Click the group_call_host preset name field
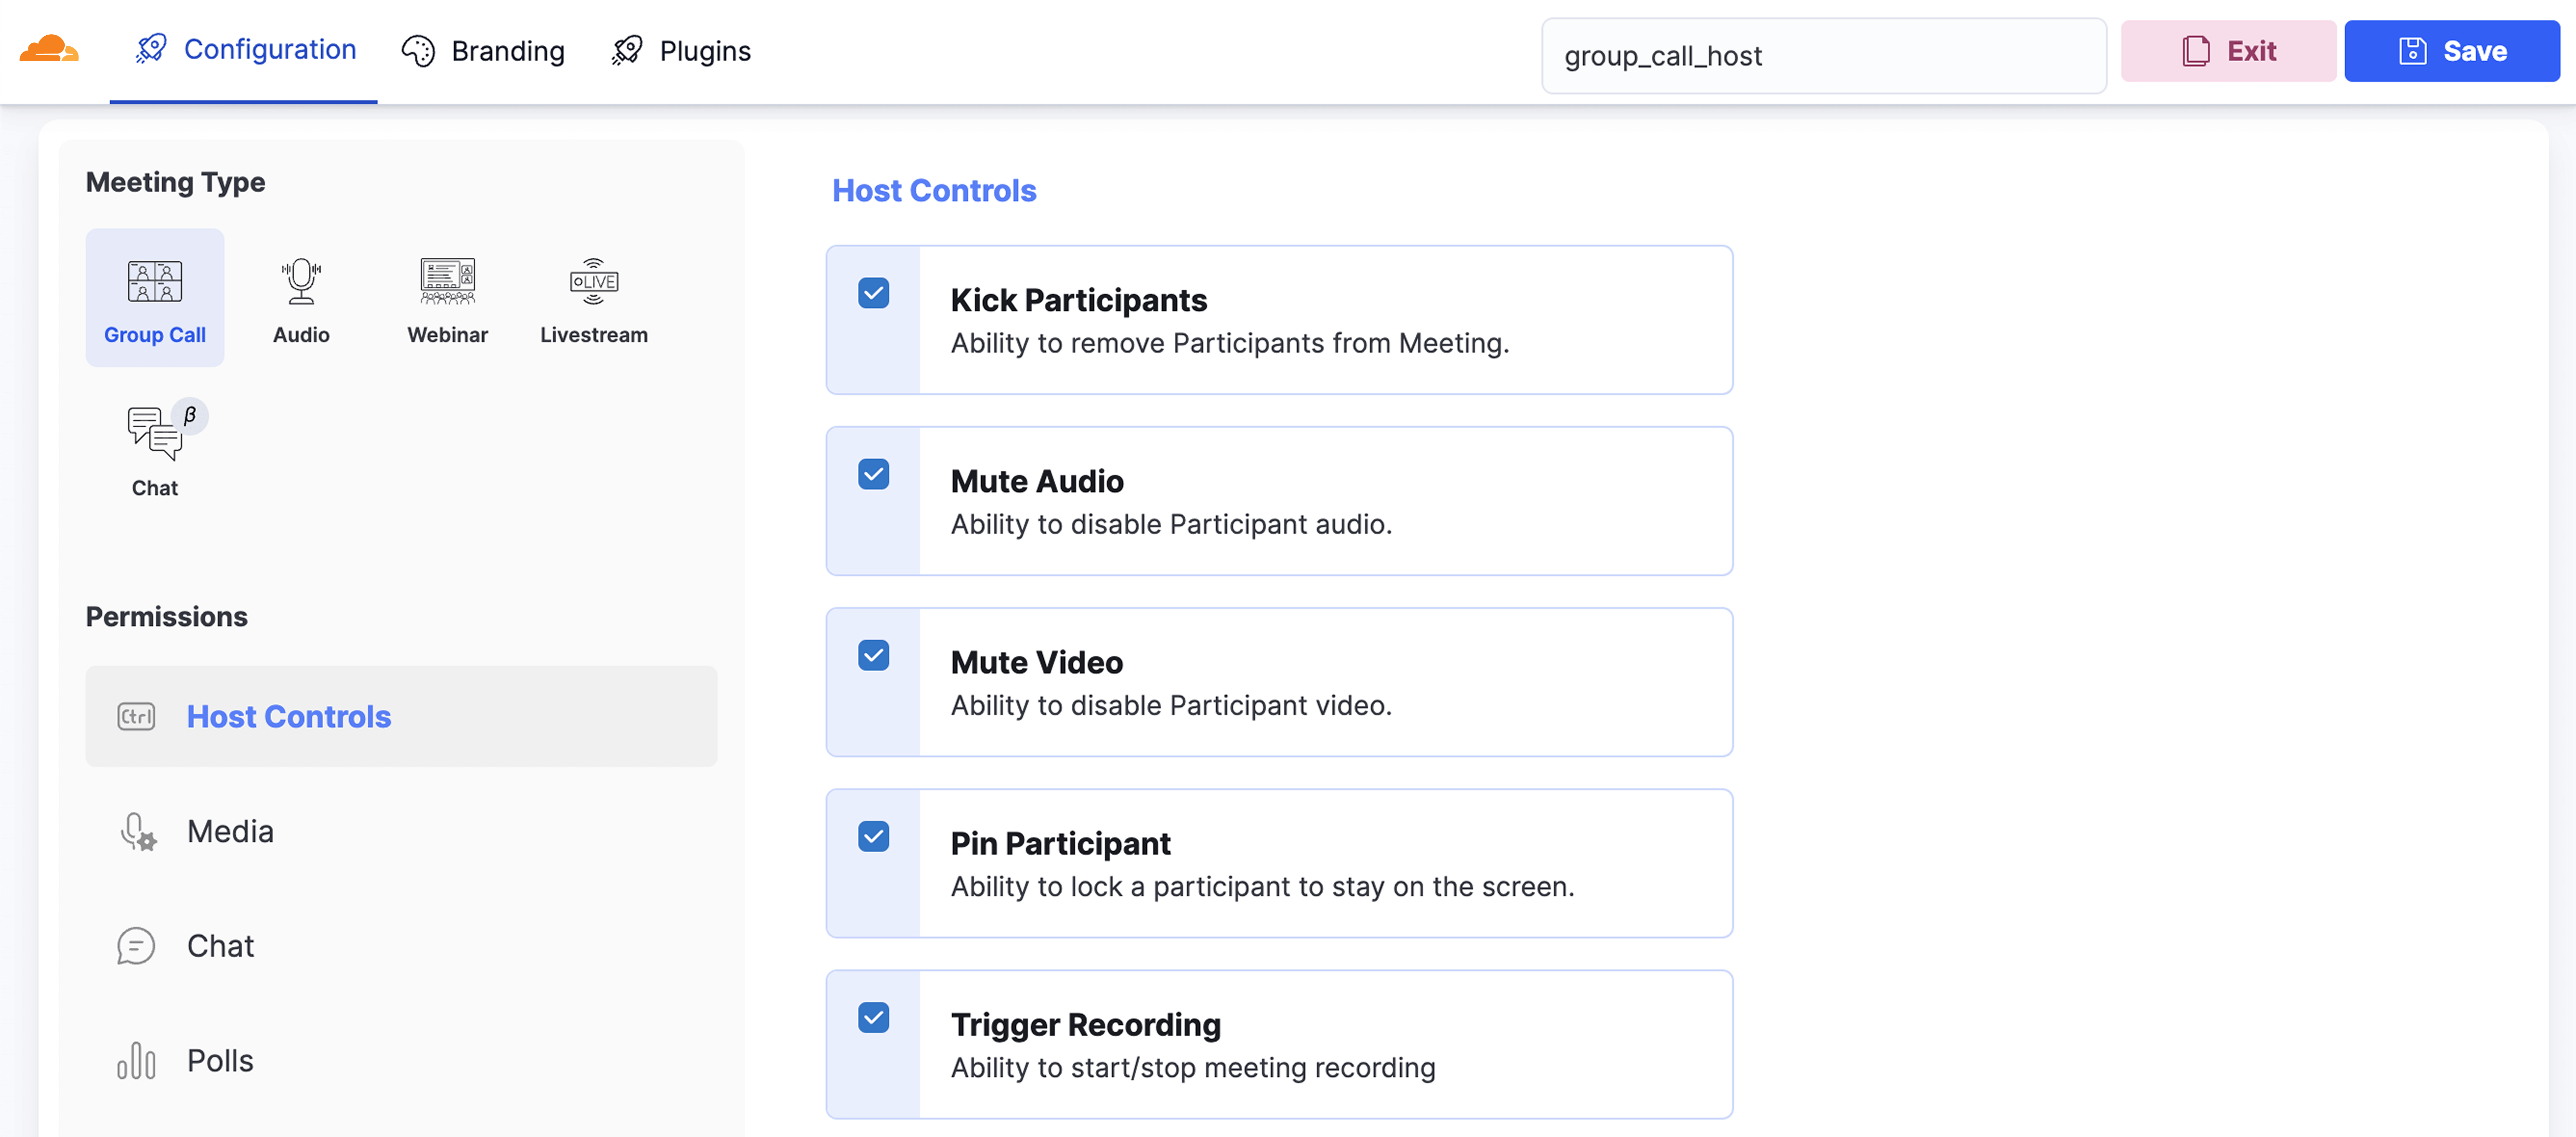Image resolution: width=2576 pixels, height=1137 pixels. point(1823,56)
